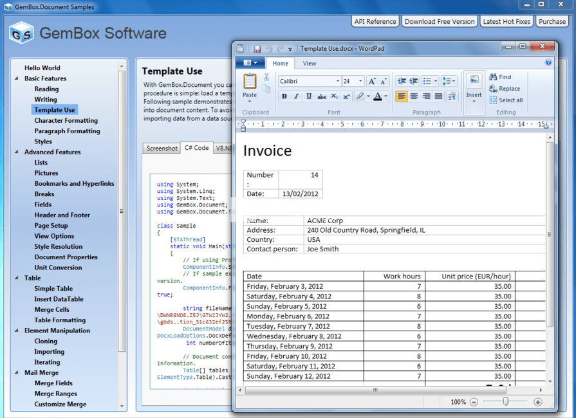Toggle Superscript formatting
The height and width of the screenshot is (418, 576).
(x=346, y=96)
